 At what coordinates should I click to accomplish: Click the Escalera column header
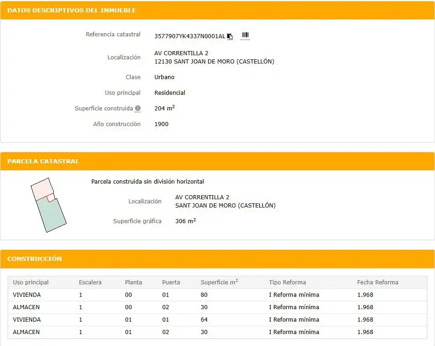90,282
